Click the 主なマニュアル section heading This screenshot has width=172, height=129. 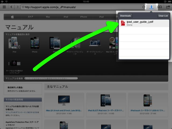[x=57, y=87]
